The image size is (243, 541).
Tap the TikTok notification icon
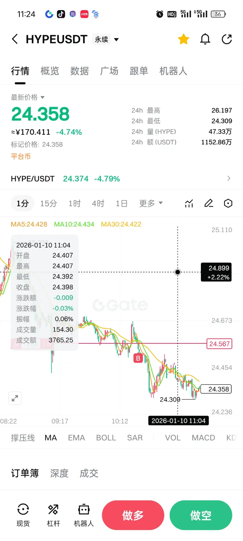pyautogui.click(x=61, y=14)
